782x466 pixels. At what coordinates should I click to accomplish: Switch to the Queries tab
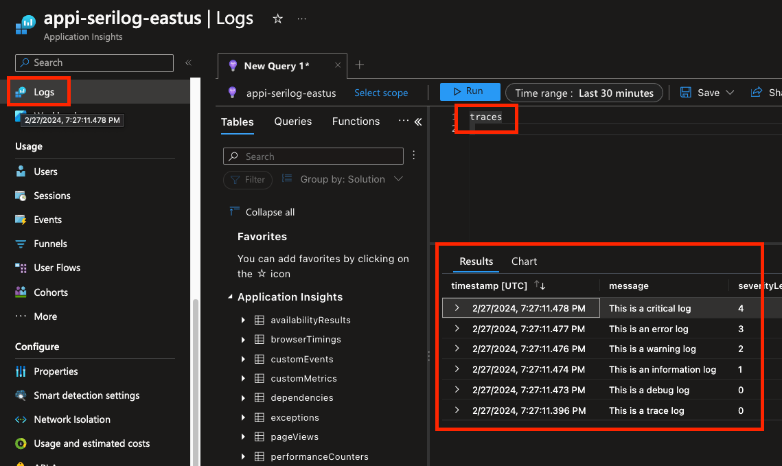293,121
